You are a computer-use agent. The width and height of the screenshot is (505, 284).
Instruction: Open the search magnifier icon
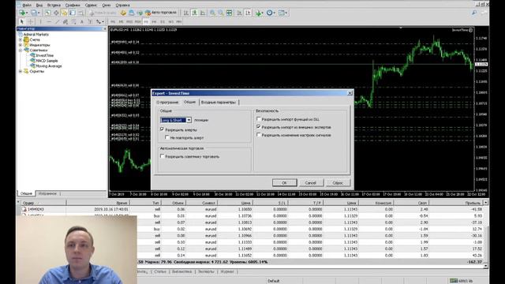pyautogui.click(x=474, y=13)
